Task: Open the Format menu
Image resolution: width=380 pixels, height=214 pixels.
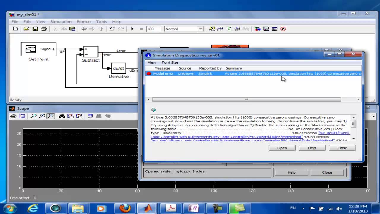Action: pos(84,22)
